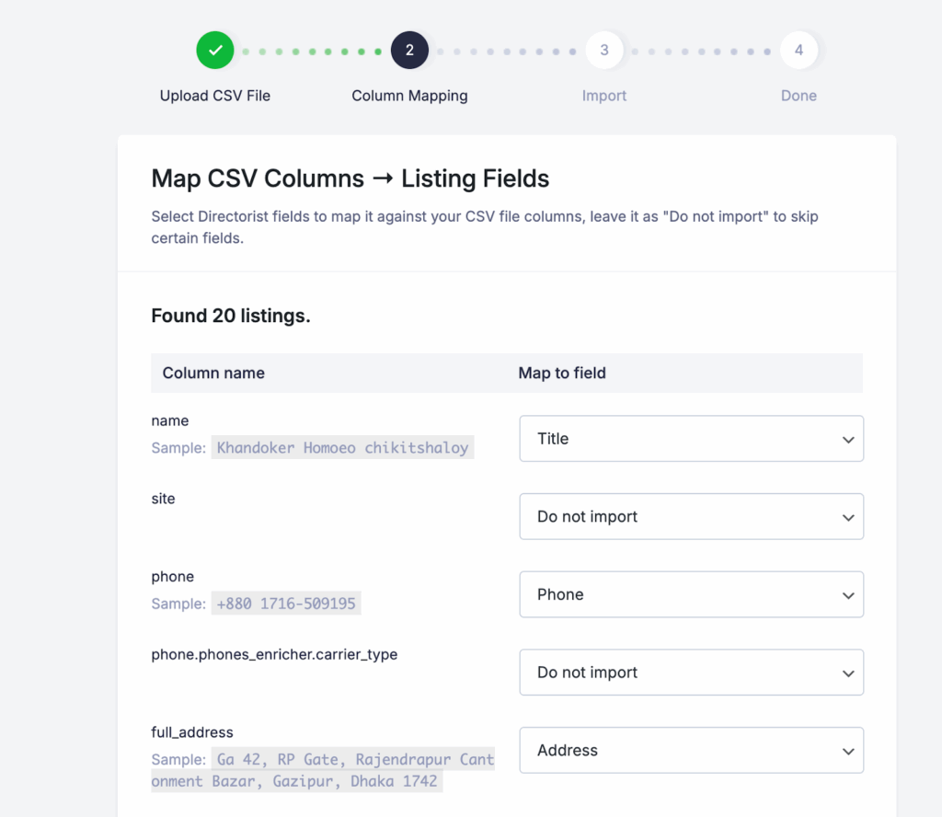Go to the Upload CSV File step label
Viewport: 942px width, 817px height.
tap(215, 96)
